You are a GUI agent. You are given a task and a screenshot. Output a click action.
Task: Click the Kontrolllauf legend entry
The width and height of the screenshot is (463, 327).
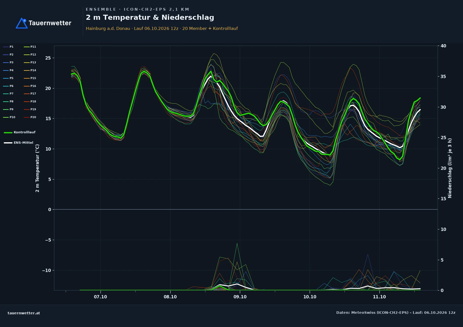point(20,132)
